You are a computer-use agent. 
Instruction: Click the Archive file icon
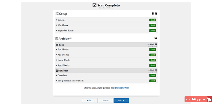click(57, 39)
